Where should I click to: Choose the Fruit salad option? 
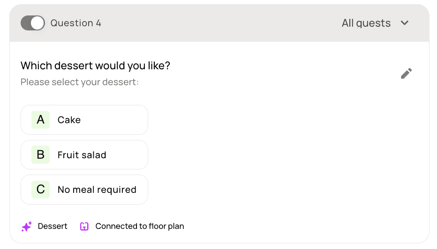(x=84, y=154)
